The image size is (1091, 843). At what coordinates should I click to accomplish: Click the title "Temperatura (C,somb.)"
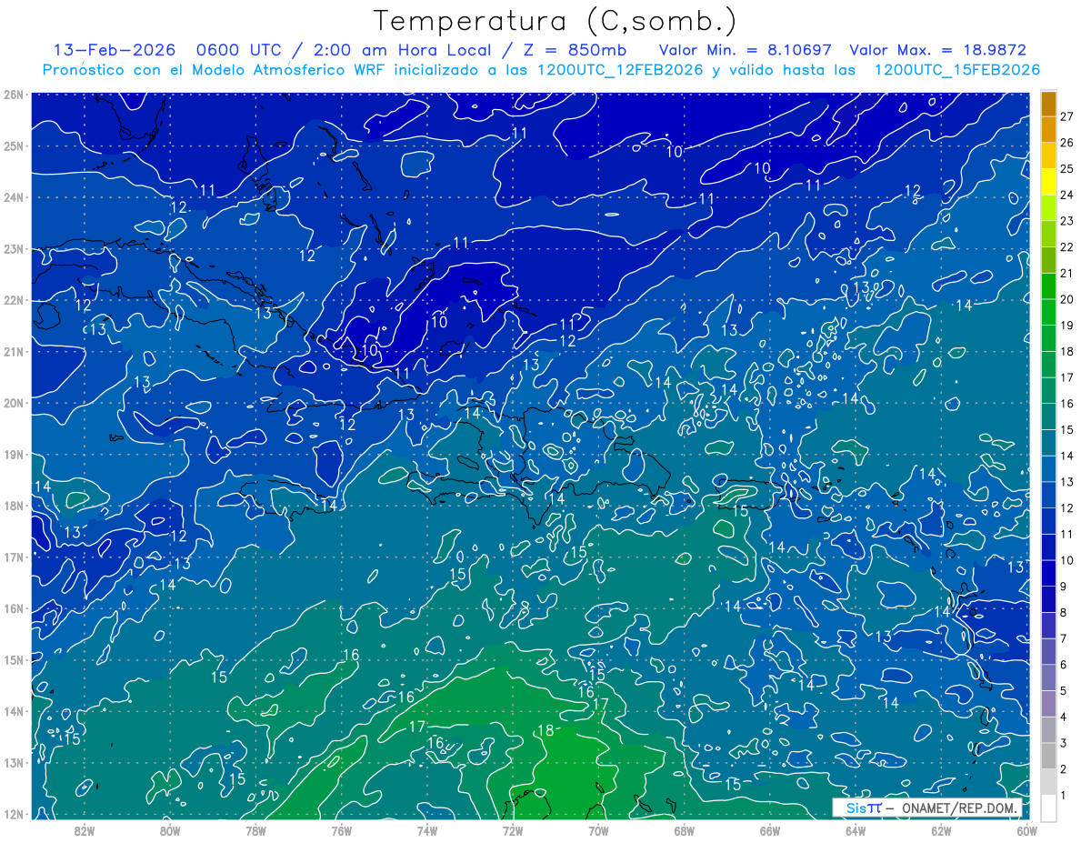coord(556,21)
